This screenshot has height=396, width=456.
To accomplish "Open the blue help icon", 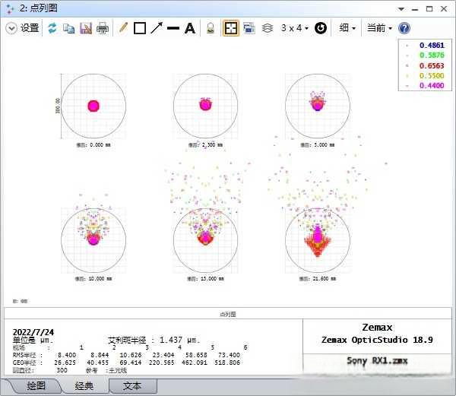I will point(404,28).
